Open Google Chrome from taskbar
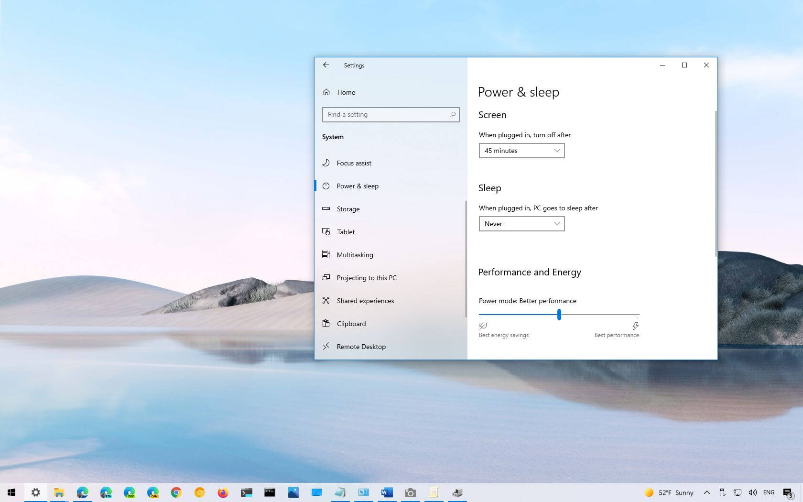 176,492
